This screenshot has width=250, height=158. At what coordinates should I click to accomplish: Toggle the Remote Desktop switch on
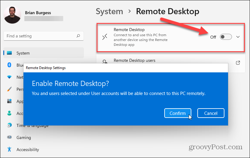pos(226,37)
